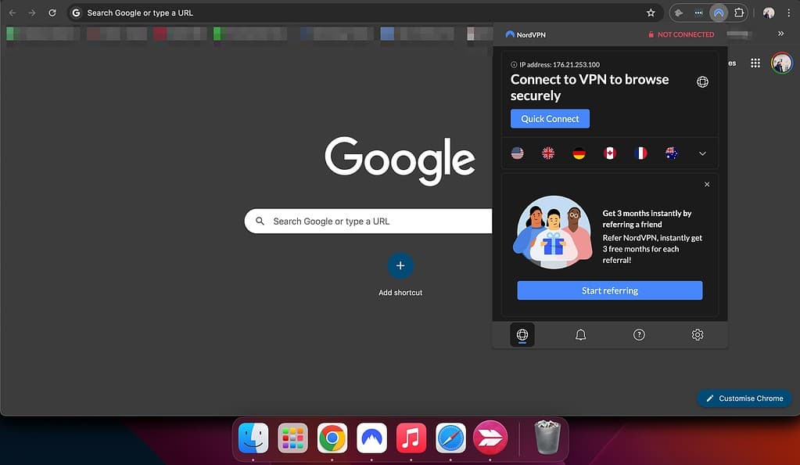Open the Chrome extensions puzzle icon
The image size is (800, 465).
(738, 13)
